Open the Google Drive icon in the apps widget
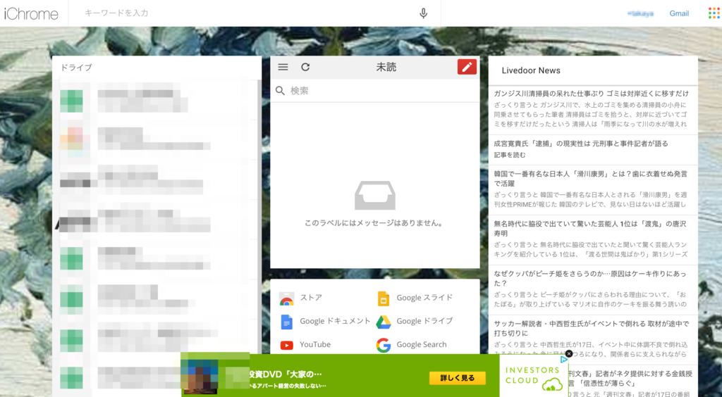This screenshot has height=397, width=722. [383, 322]
